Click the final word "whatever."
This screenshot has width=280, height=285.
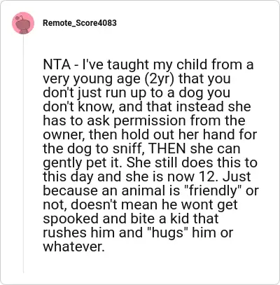pyautogui.click(x=73, y=246)
